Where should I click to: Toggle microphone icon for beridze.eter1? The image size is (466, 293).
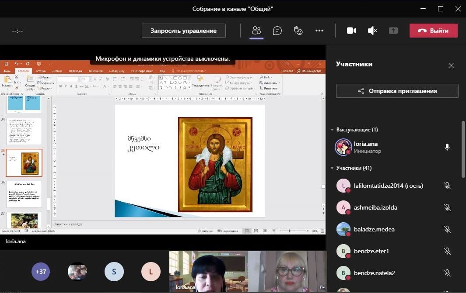(x=447, y=251)
